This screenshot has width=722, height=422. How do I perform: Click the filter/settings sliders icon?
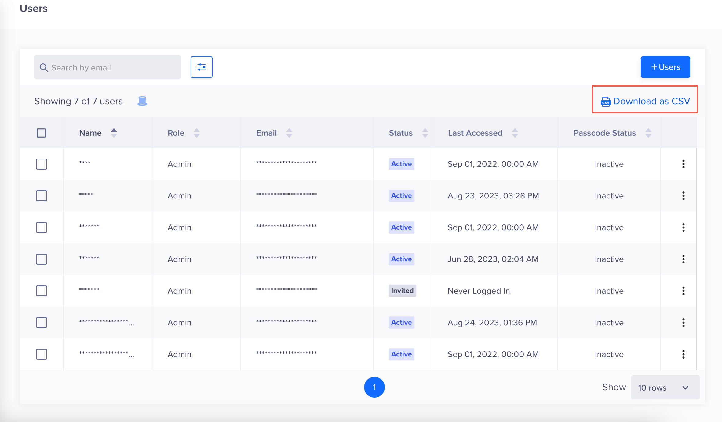pos(201,67)
